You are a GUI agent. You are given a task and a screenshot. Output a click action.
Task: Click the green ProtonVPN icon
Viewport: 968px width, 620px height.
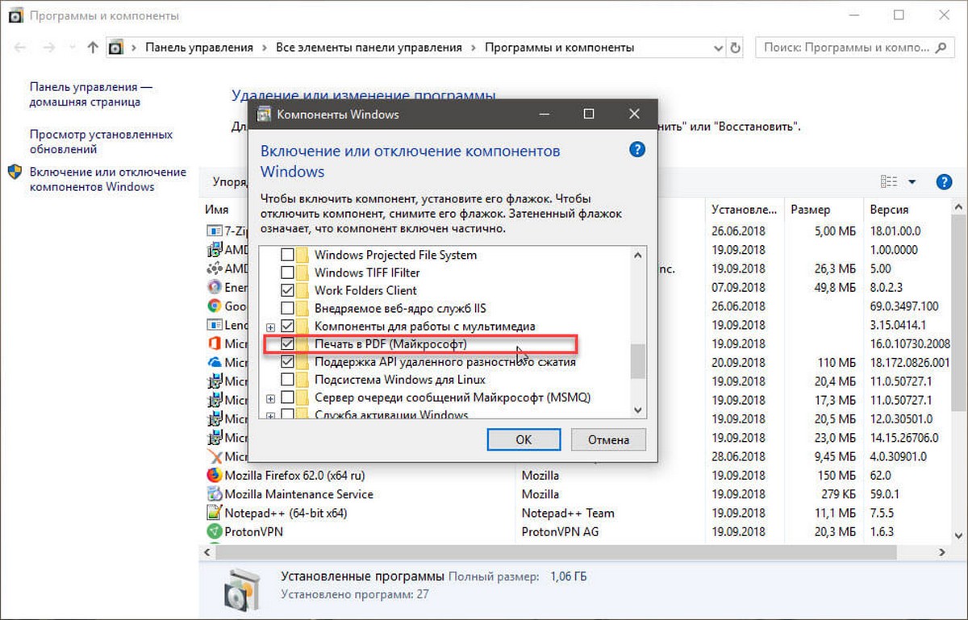(x=214, y=531)
